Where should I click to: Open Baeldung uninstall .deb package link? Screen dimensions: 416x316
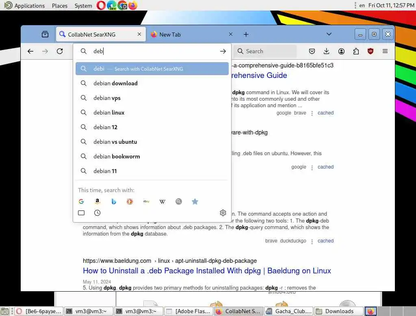[x=207, y=271]
